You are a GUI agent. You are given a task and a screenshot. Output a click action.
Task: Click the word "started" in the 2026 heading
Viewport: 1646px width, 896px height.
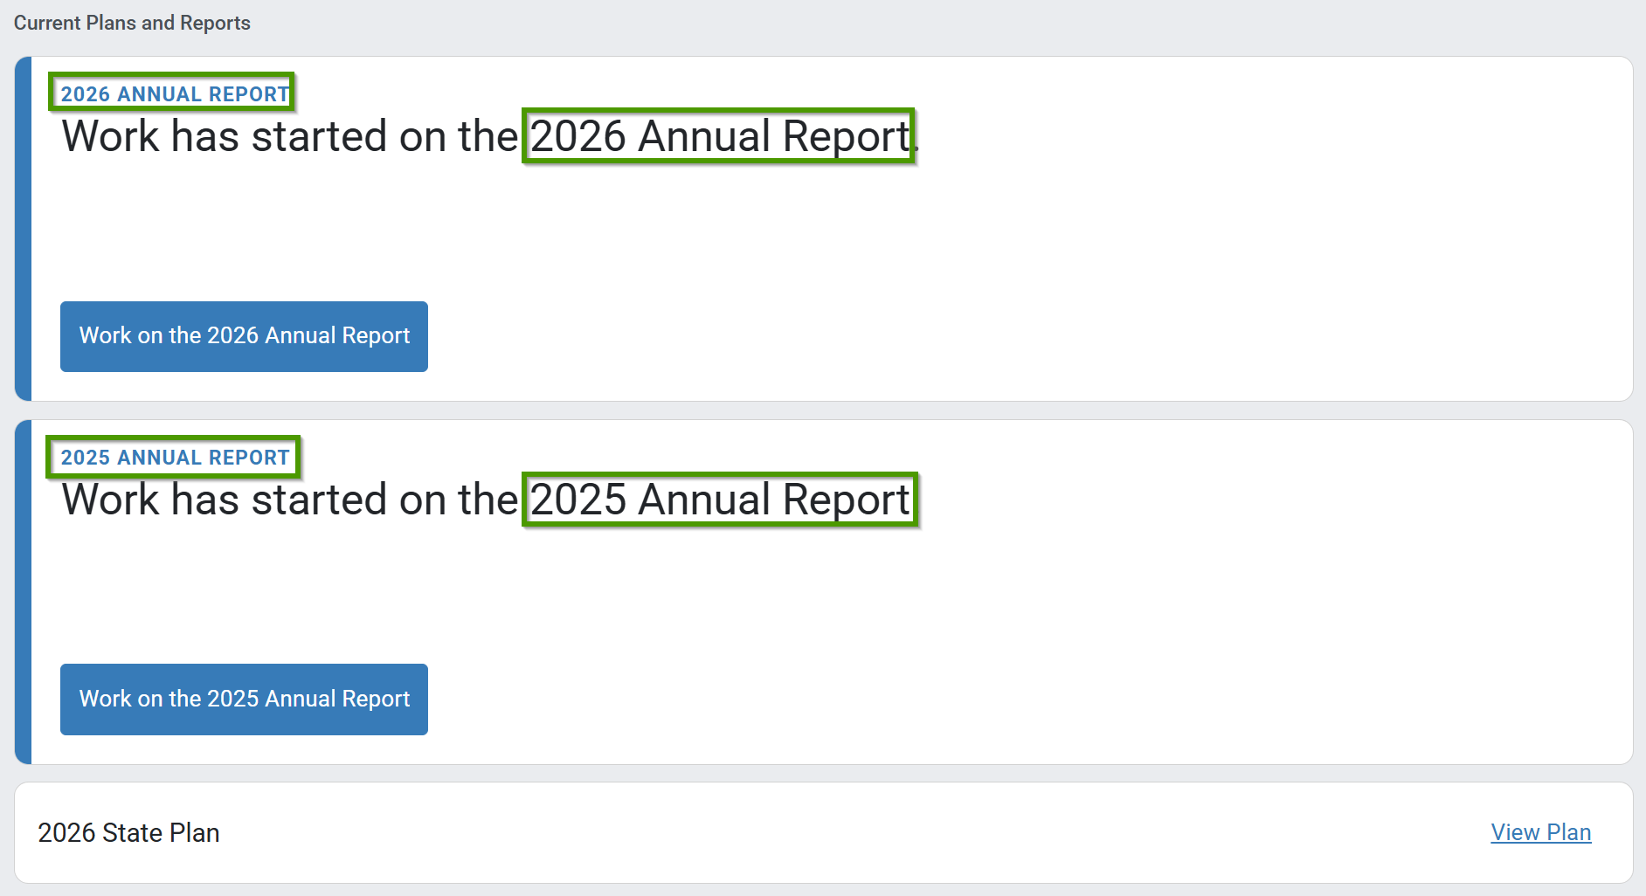pos(319,136)
